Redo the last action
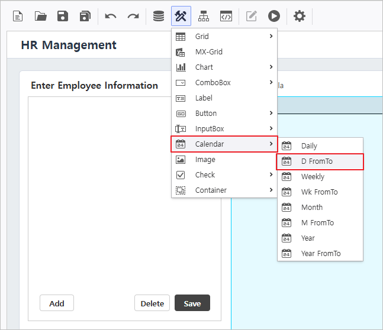The height and width of the screenshot is (330, 383). 133,16
